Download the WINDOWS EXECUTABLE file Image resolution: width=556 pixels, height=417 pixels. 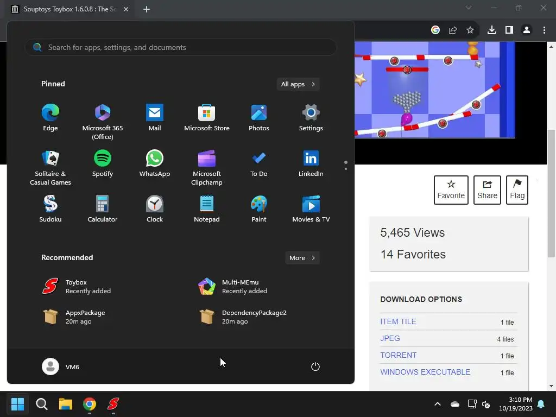coord(425,372)
